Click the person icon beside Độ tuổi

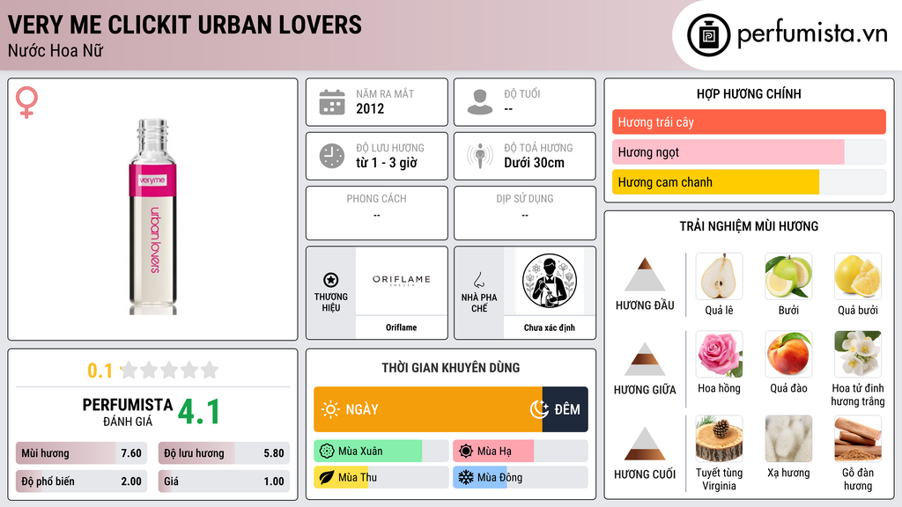pyautogui.click(x=480, y=102)
